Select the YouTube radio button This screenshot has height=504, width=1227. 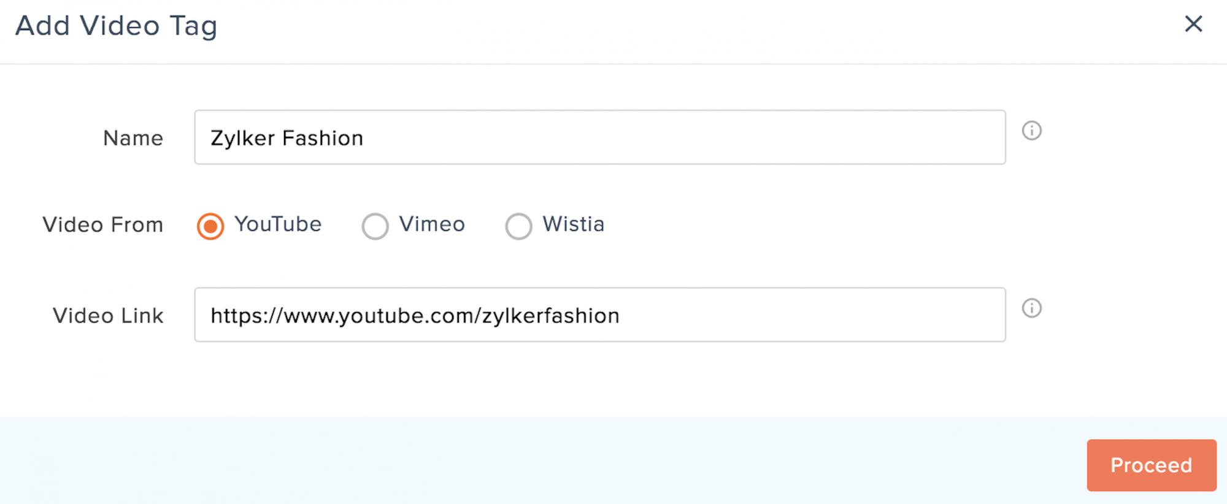[210, 226]
